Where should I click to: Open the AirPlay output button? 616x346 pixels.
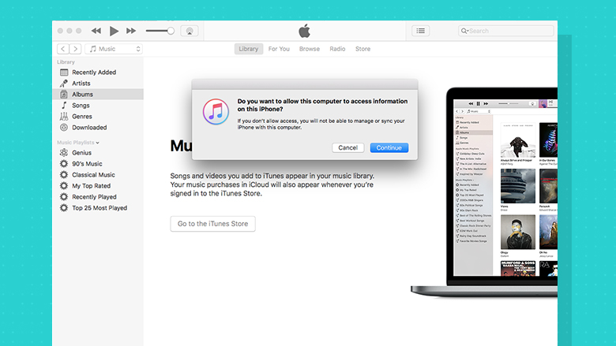tap(190, 31)
